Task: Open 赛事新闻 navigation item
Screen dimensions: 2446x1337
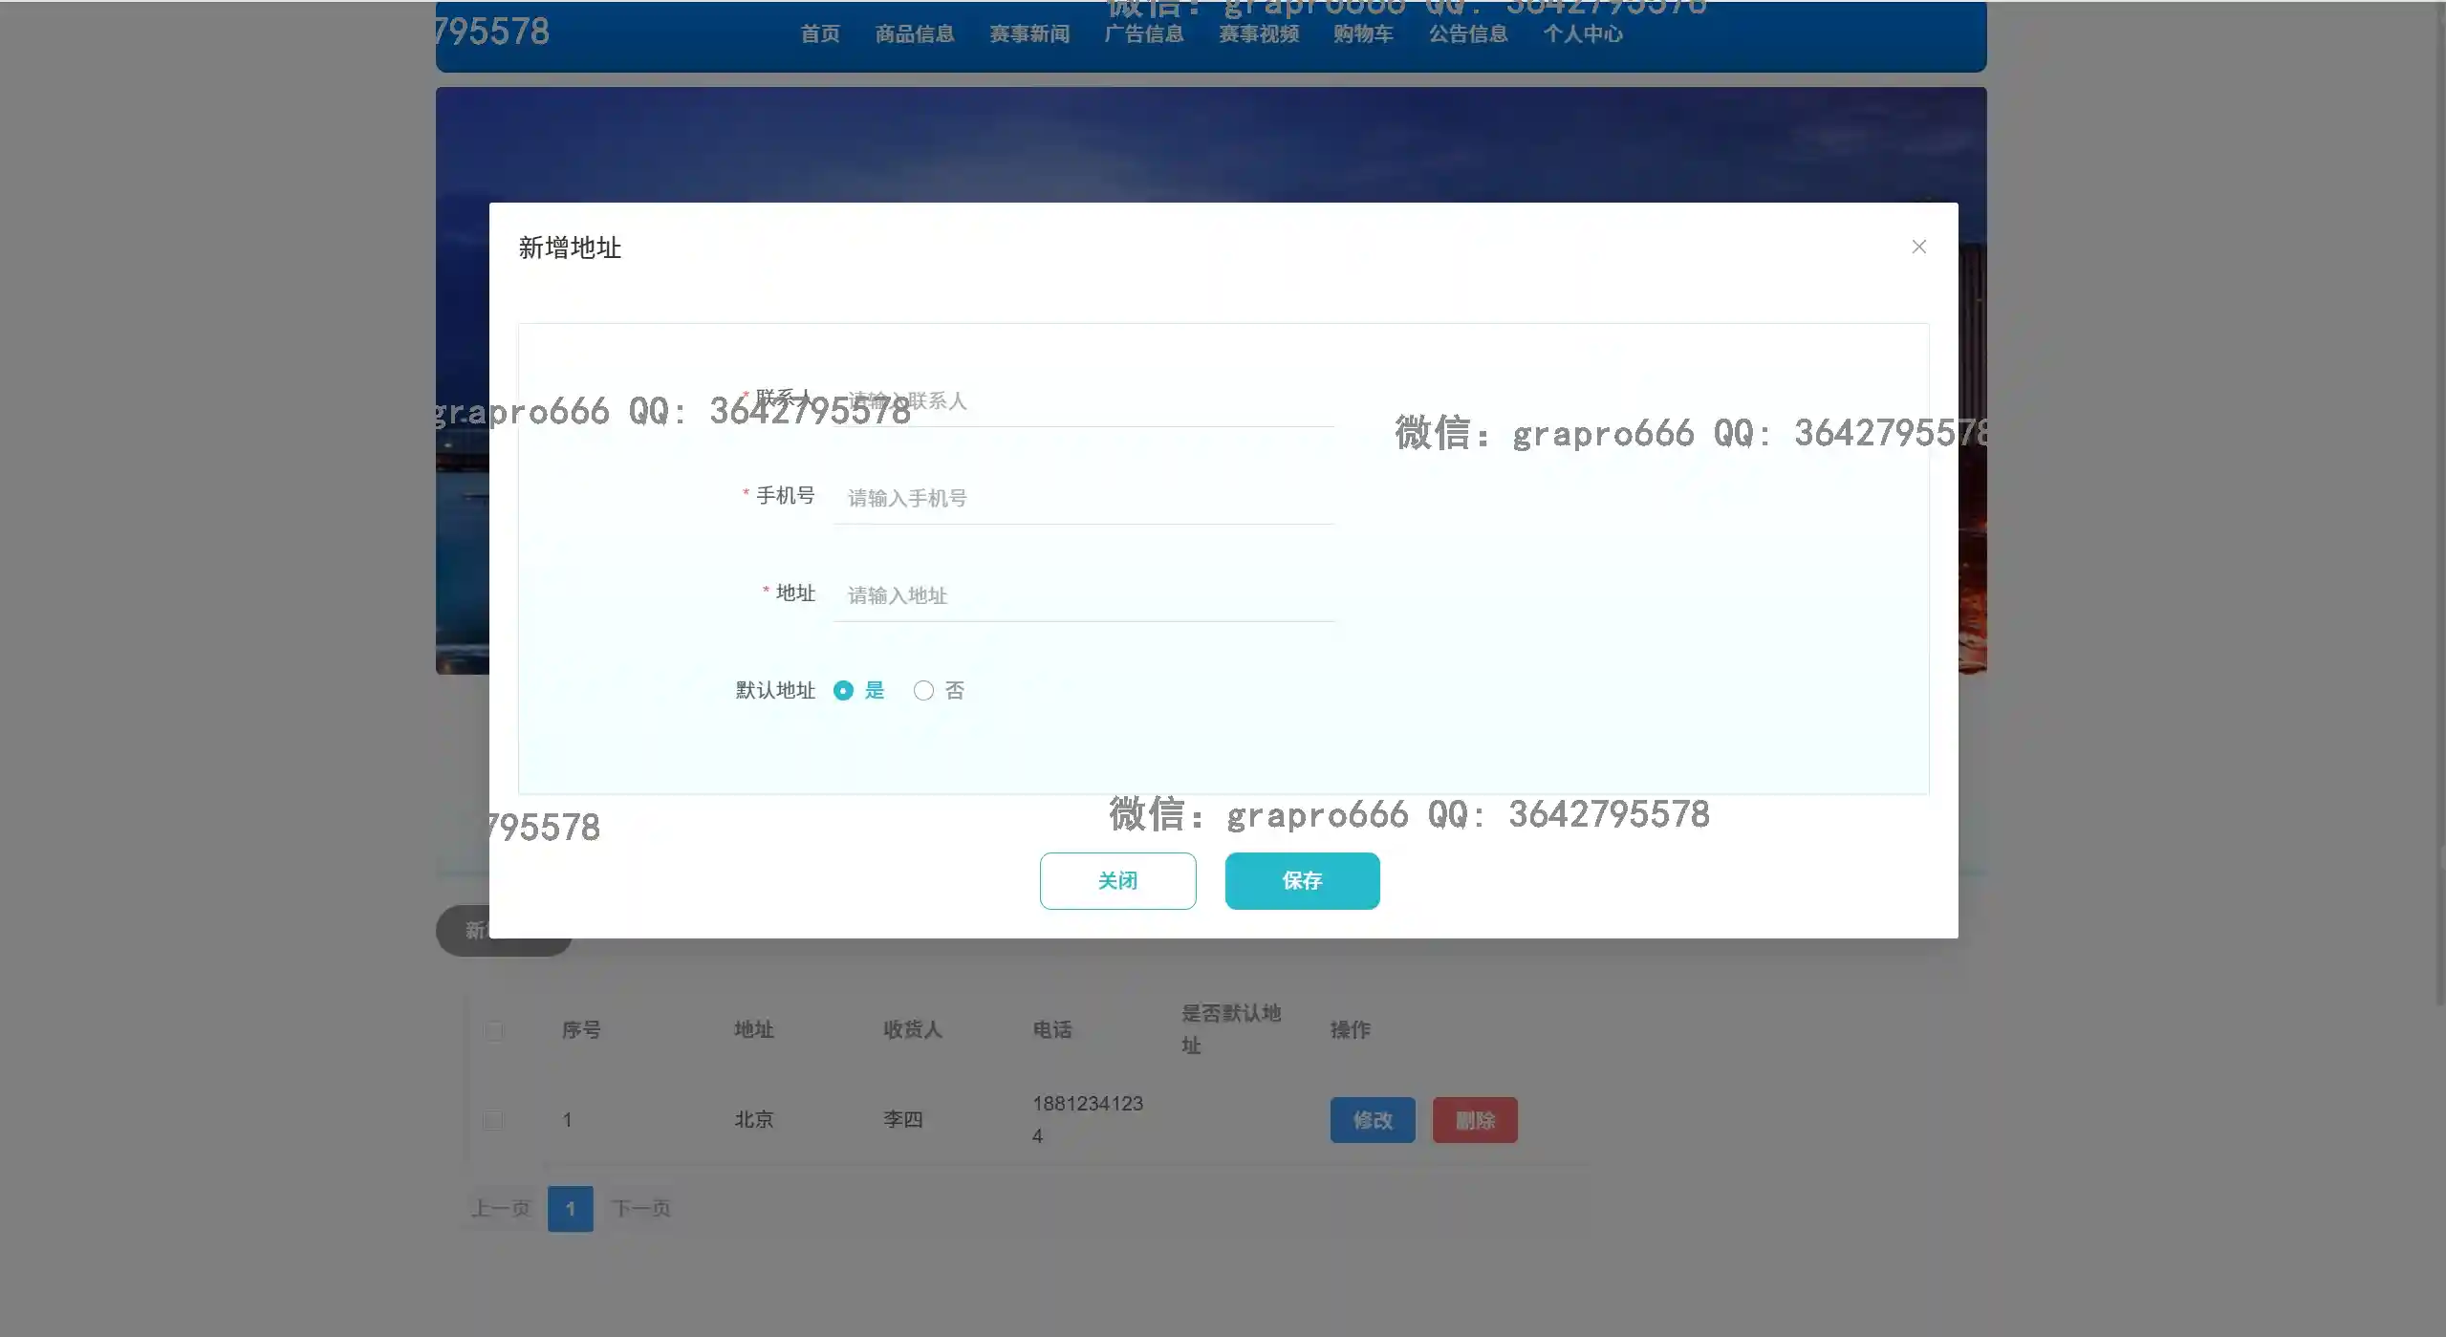Action: pos(1028,34)
